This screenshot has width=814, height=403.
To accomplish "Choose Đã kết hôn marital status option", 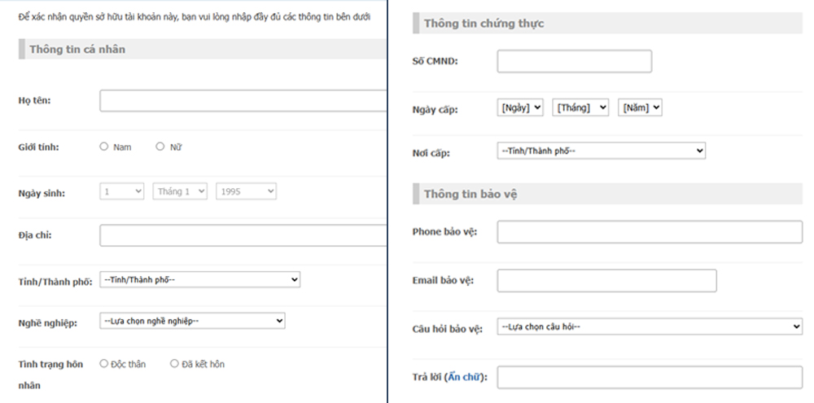I will coord(174,364).
